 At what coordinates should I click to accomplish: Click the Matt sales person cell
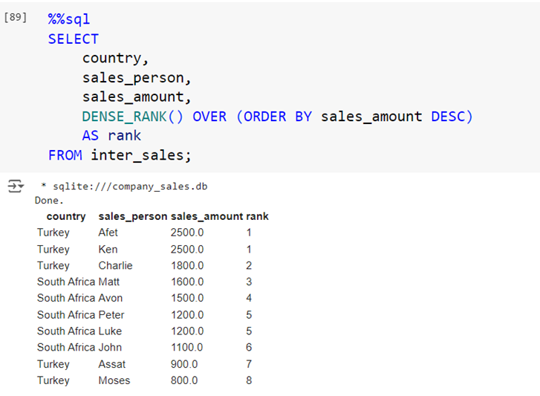pos(109,282)
